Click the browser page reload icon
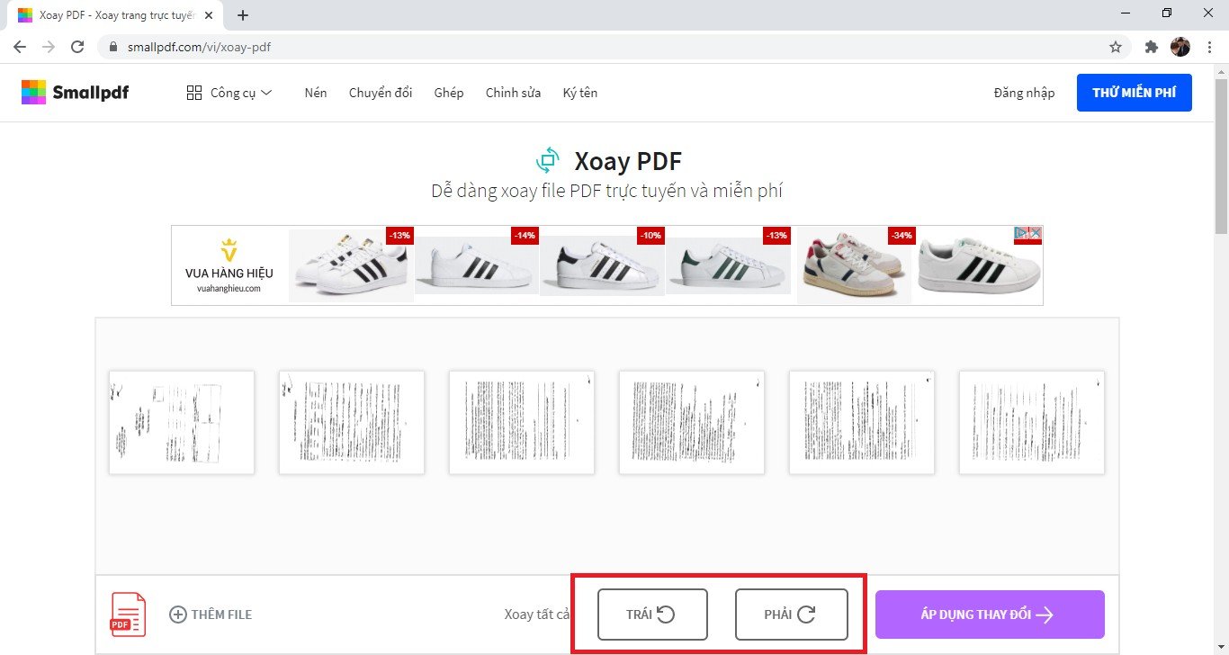Image resolution: width=1229 pixels, height=655 pixels. [77, 46]
